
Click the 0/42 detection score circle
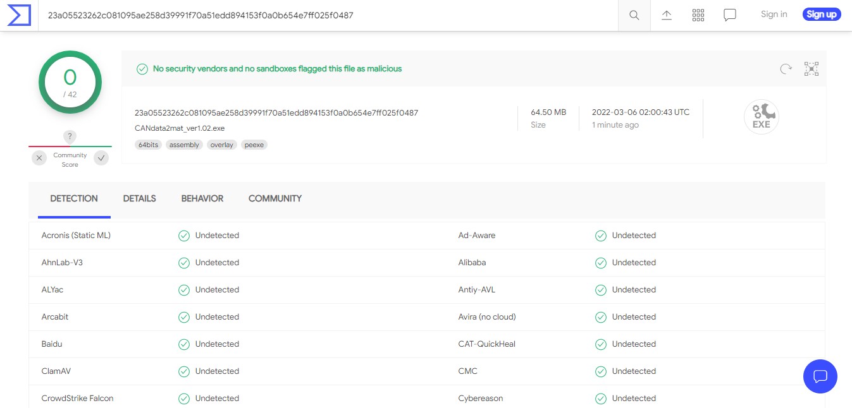pos(70,82)
